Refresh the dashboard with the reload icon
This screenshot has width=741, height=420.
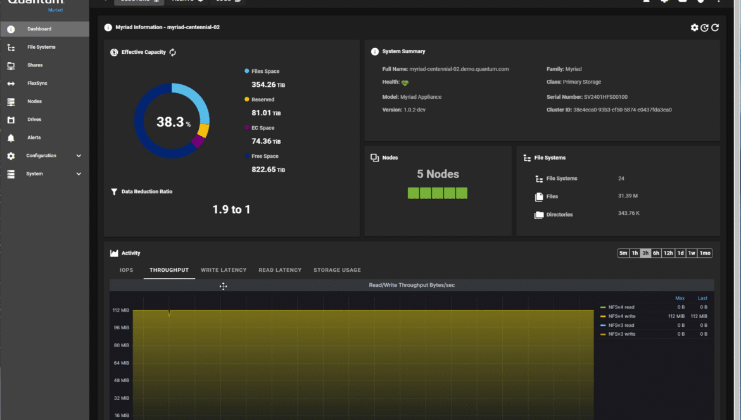click(x=715, y=27)
